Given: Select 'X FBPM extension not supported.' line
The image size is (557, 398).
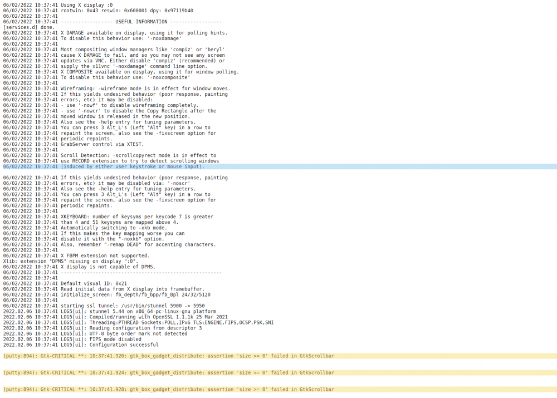Looking at the screenshot, I should click(x=76, y=255).
